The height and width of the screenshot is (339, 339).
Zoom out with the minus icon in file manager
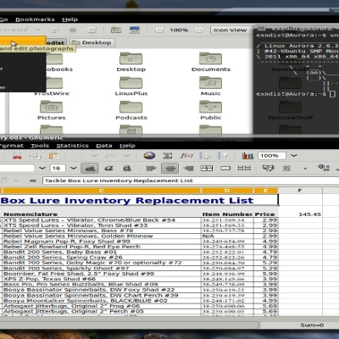159,30
